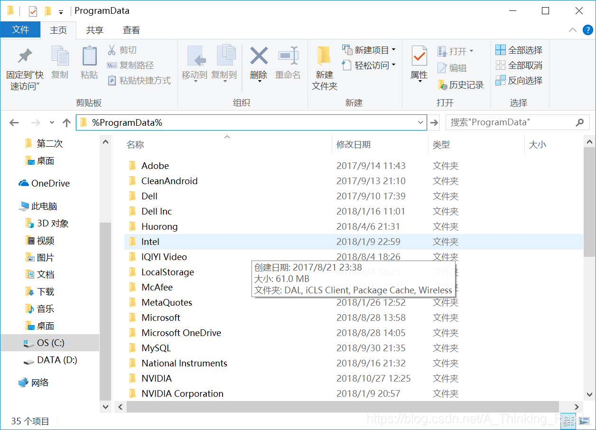Open 3D 对象 in navigation pane

(x=47, y=223)
